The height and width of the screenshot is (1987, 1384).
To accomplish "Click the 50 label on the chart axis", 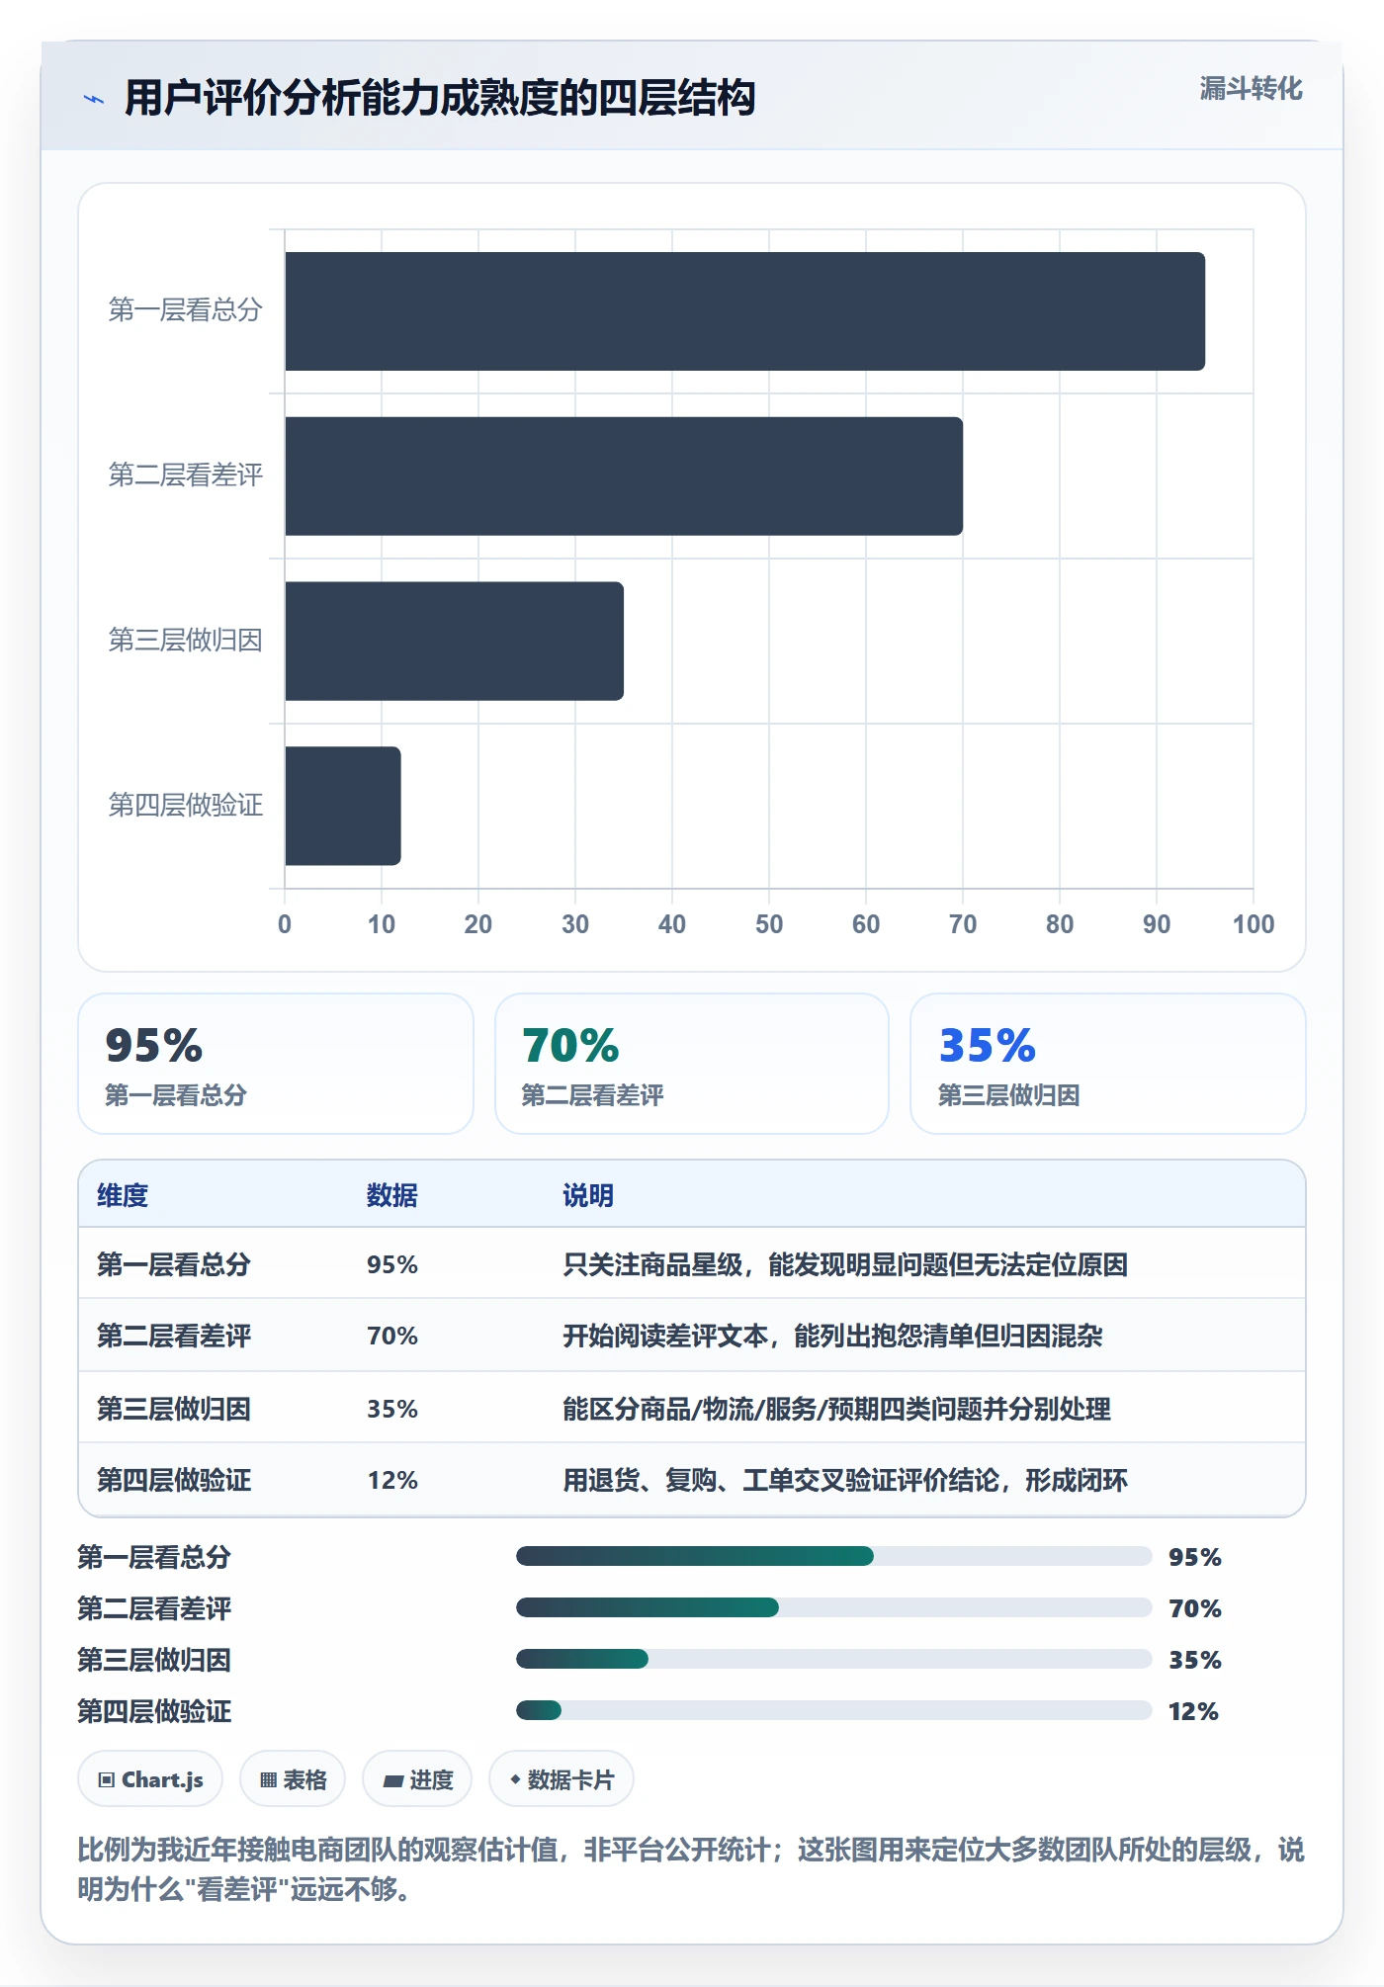I will 769,924.
